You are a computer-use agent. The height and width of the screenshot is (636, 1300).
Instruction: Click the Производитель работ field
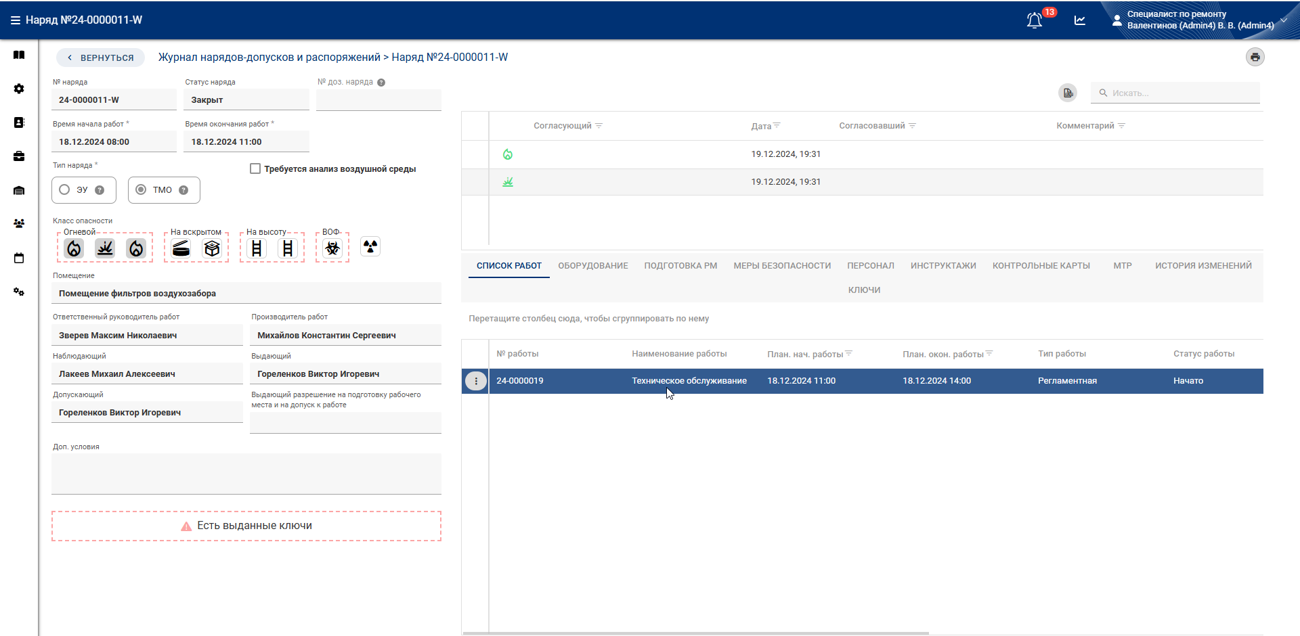[345, 336]
